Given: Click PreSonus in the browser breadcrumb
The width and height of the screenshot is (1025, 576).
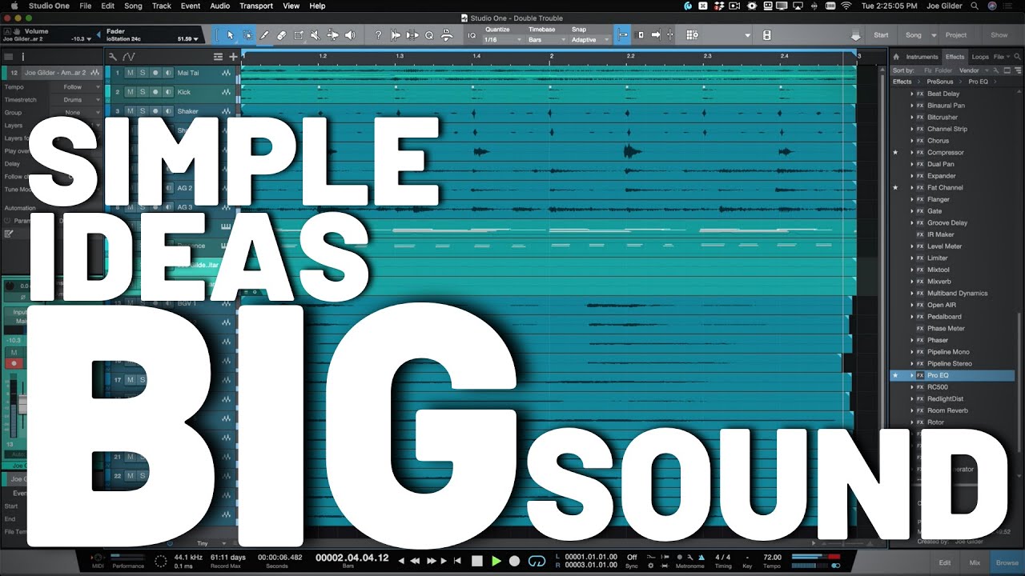Looking at the screenshot, I should pos(939,82).
